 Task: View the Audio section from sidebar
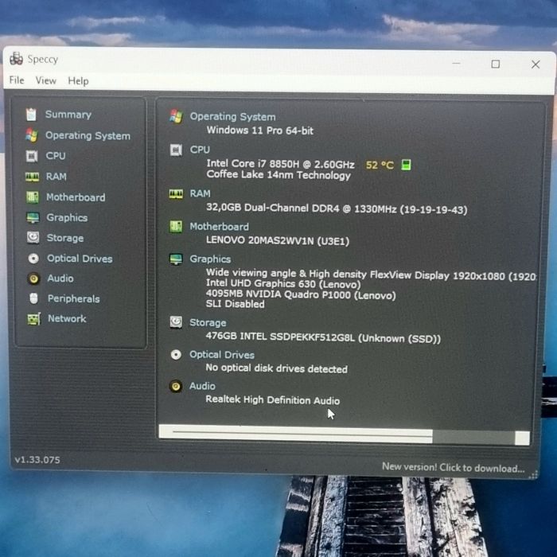60,278
